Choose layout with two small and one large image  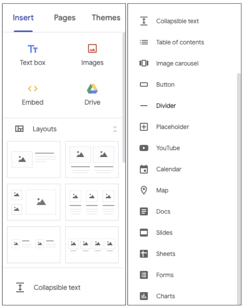[34, 202]
